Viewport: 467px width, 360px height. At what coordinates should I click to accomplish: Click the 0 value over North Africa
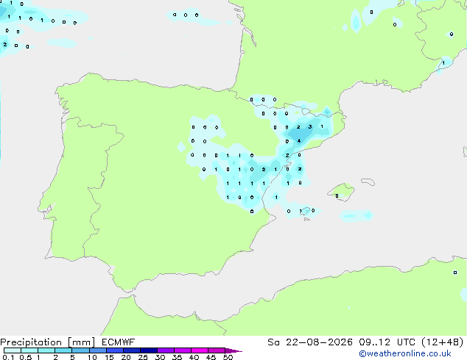(455, 273)
